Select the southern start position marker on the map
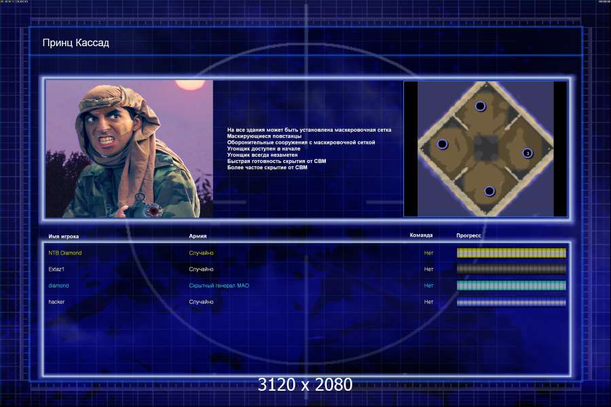 (x=489, y=191)
